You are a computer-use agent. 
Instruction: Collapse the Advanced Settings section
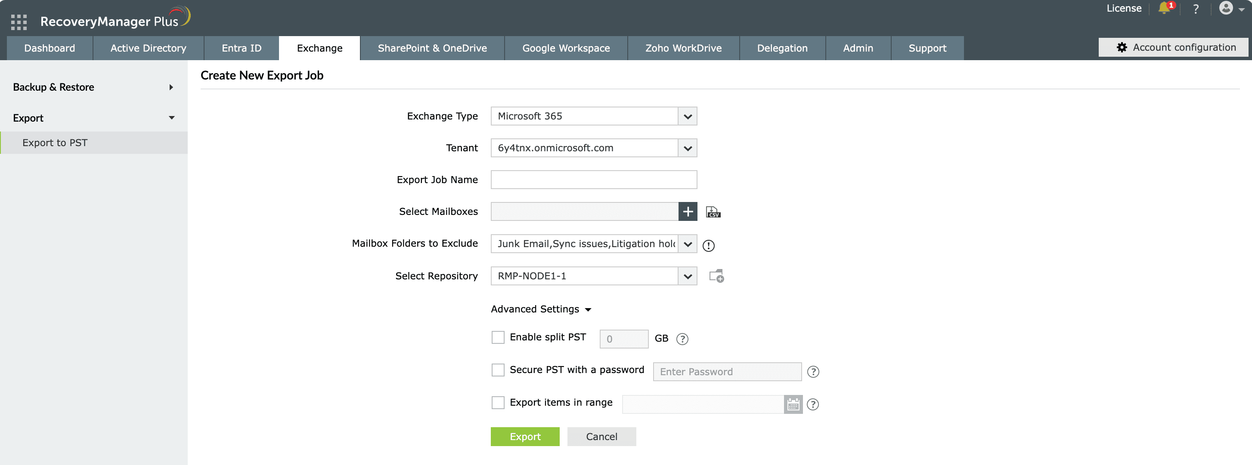point(540,309)
